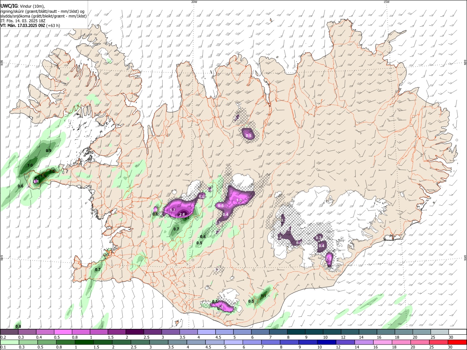
Task: Click the '2.6' snow value on the map
Action: click(183, 214)
